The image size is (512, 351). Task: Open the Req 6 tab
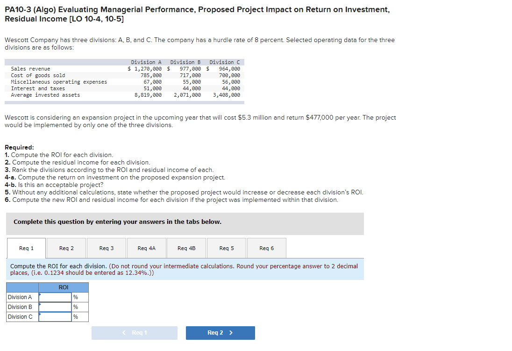pos(266,248)
